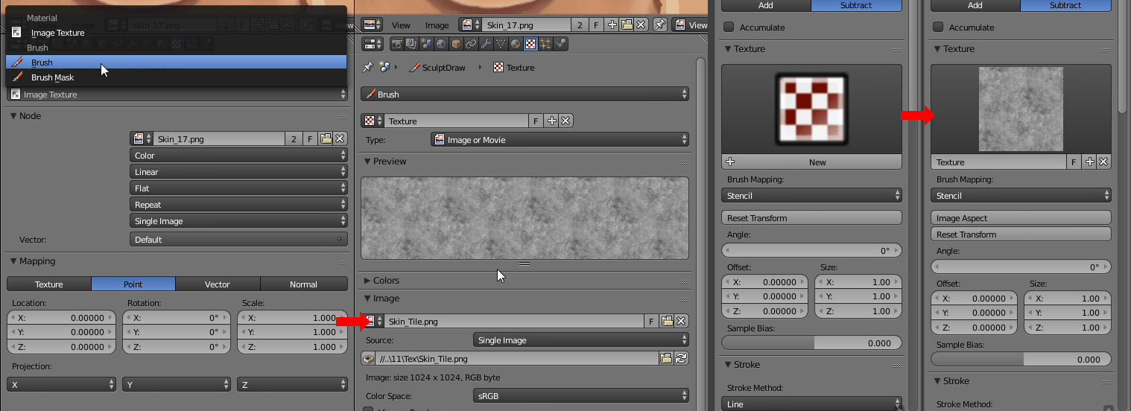Image resolution: width=1131 pixels, height=411 pixels.
Task: Open the Image or Movie type dropdown
Action: 560,139
